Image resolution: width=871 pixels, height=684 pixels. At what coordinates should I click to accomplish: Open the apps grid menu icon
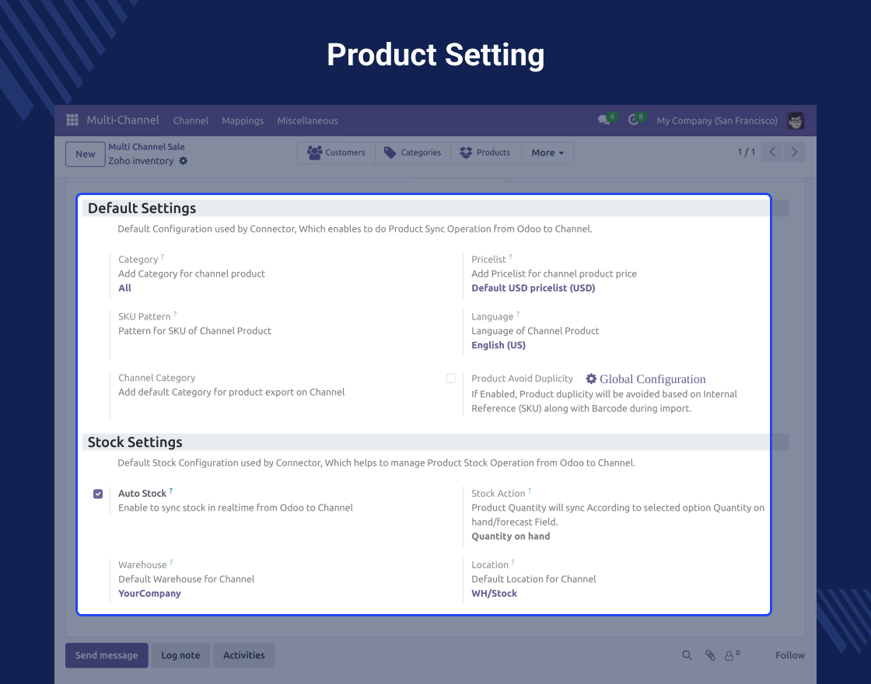pyautogui.click(x=72, y=120)
